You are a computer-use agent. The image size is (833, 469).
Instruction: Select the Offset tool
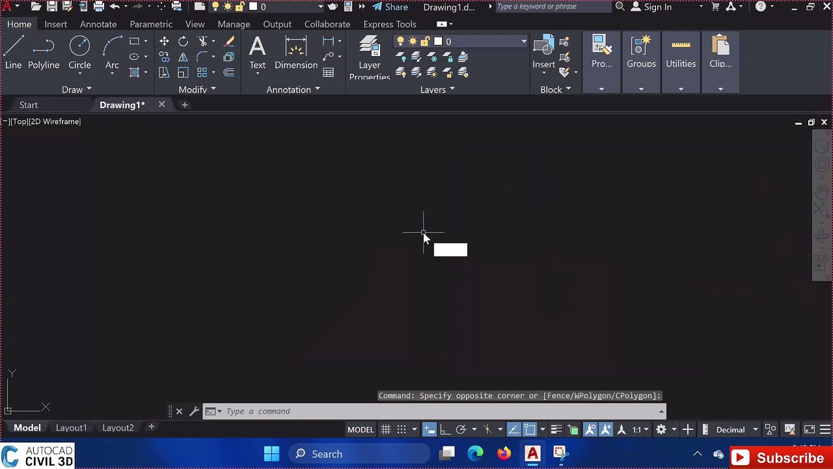[229, 72]
